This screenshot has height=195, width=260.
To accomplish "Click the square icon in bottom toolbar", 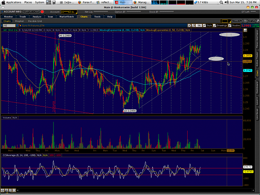I will (10, 190).
